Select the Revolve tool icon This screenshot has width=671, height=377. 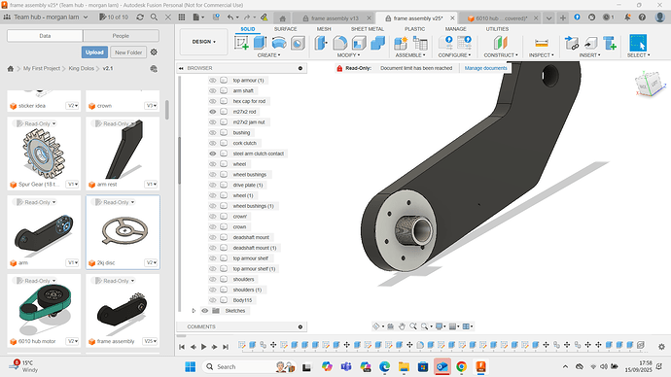279,43
